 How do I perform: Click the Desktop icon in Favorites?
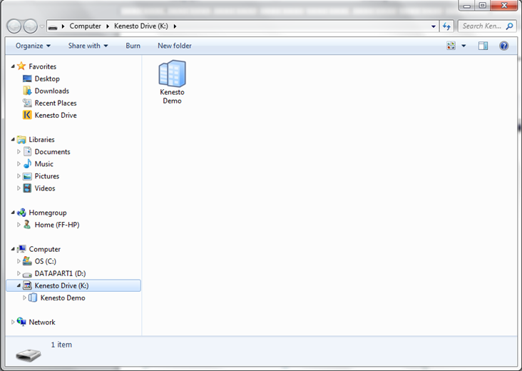[27, 78]
